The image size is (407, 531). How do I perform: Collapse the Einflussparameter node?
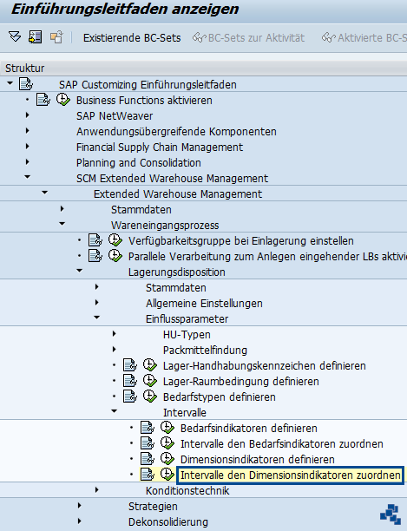pyautogui.click(x=97, y=318)
